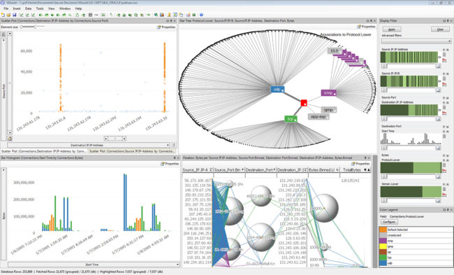Screen dimensions: 454x275
Task: Open the Advanced filters dropdown
Action: coord(416,41)
